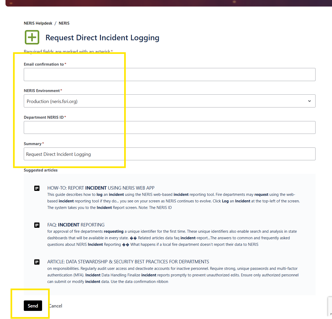Screen dimensions: 332x319
Task: Click the Summary text field
Action: [x=169, y=154]
